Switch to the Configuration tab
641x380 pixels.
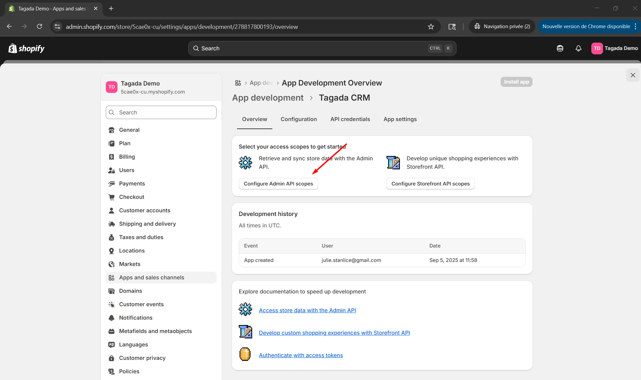(299, 119)
